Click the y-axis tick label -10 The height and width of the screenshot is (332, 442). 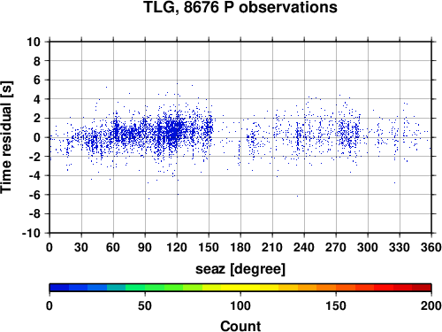point(31,233)
